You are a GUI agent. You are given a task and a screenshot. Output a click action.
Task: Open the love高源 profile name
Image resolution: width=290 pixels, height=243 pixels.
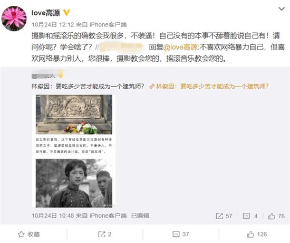click(x=46, y=13)
